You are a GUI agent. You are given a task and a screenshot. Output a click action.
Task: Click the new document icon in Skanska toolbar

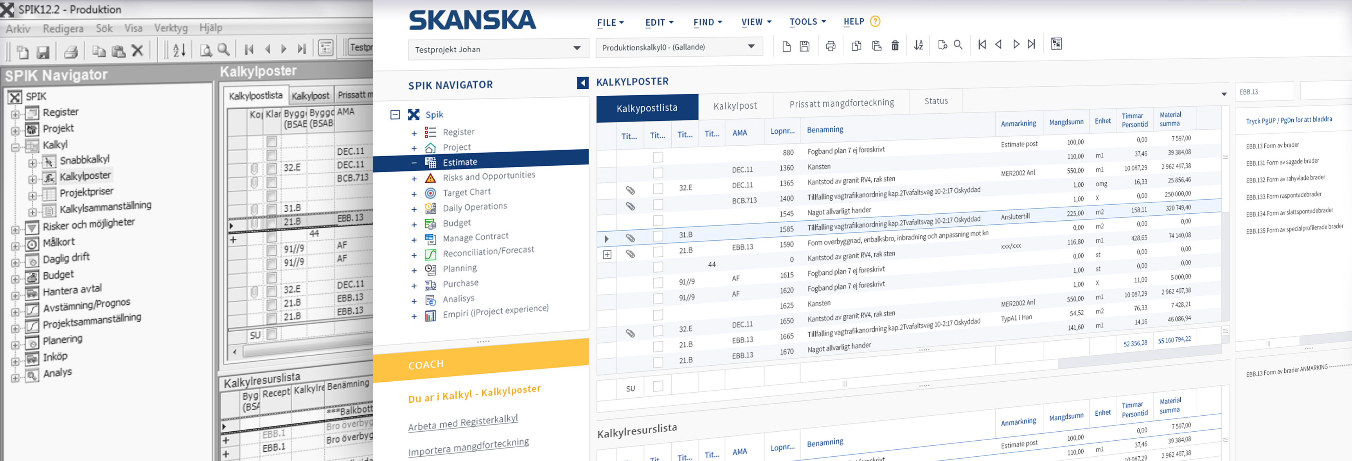(x=786, y=46)
